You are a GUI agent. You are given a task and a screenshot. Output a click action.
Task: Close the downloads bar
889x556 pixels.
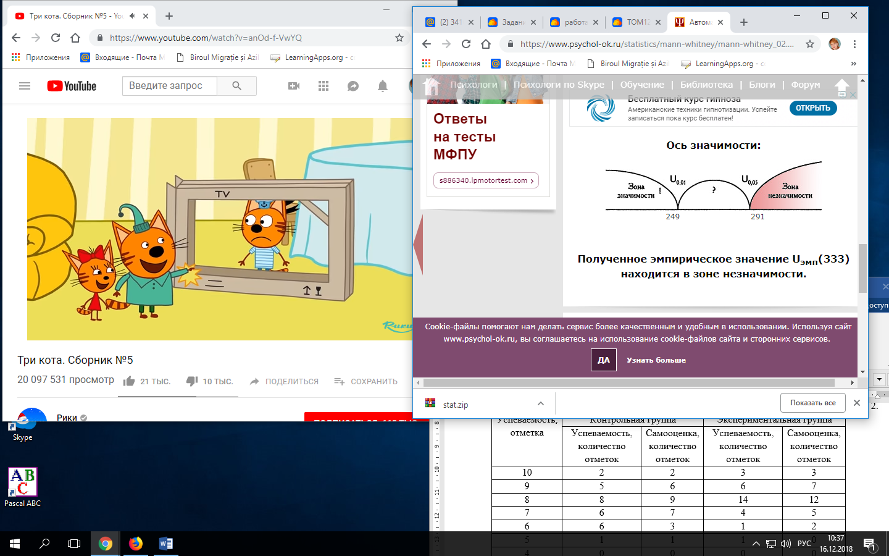point(856,403)
